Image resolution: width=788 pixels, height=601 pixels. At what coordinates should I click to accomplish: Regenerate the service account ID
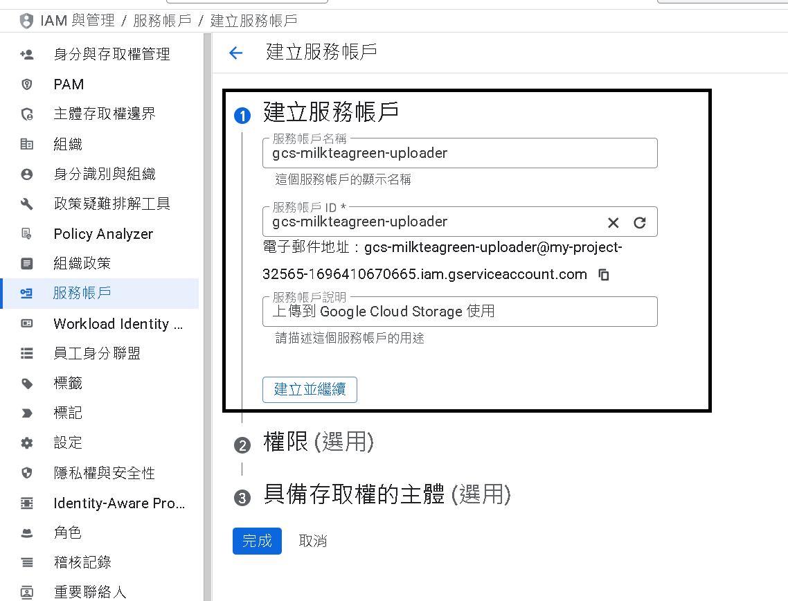[x=639, y=223]
